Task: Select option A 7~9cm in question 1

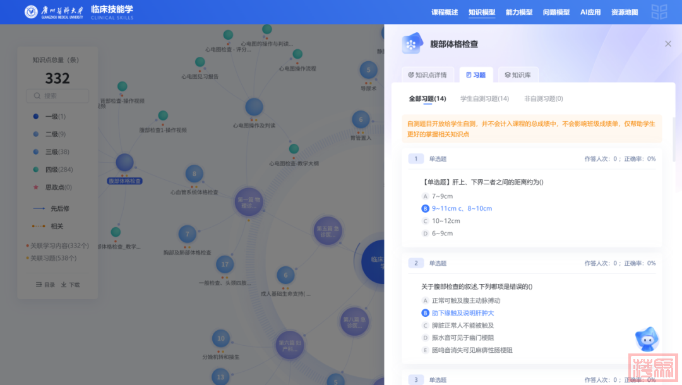Action: tap(425, 196)
